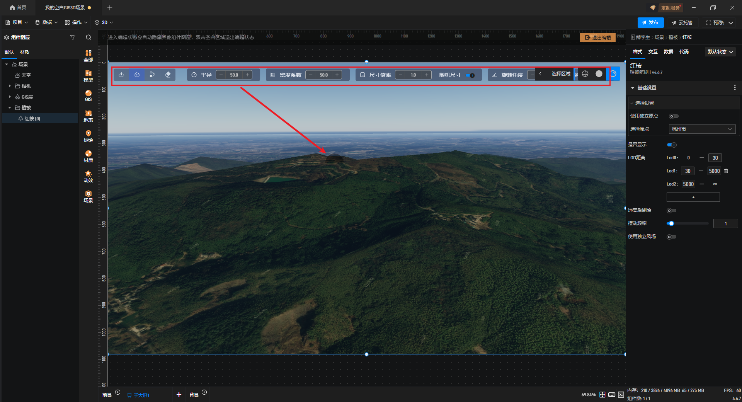Open the 地表 terrain component category
This screenshot has height=402, width=742.
point(88,116)
